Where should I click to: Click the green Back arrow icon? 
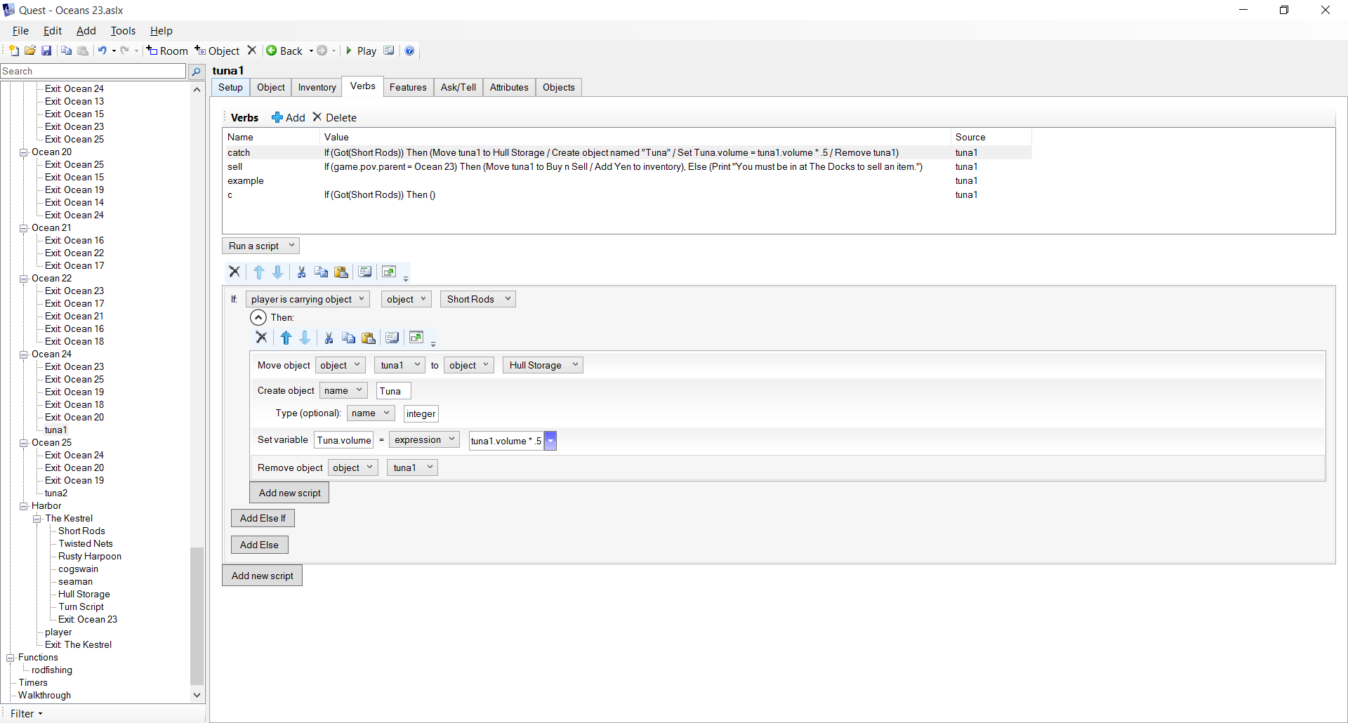click(x=272, y=51)
